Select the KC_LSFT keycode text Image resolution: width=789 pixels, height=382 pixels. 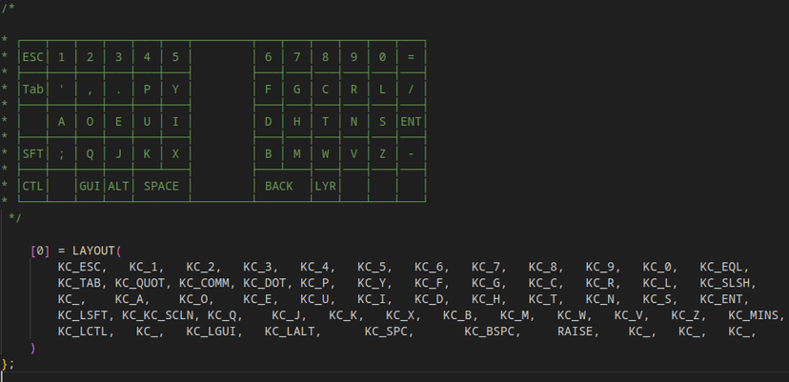(82, 315)
